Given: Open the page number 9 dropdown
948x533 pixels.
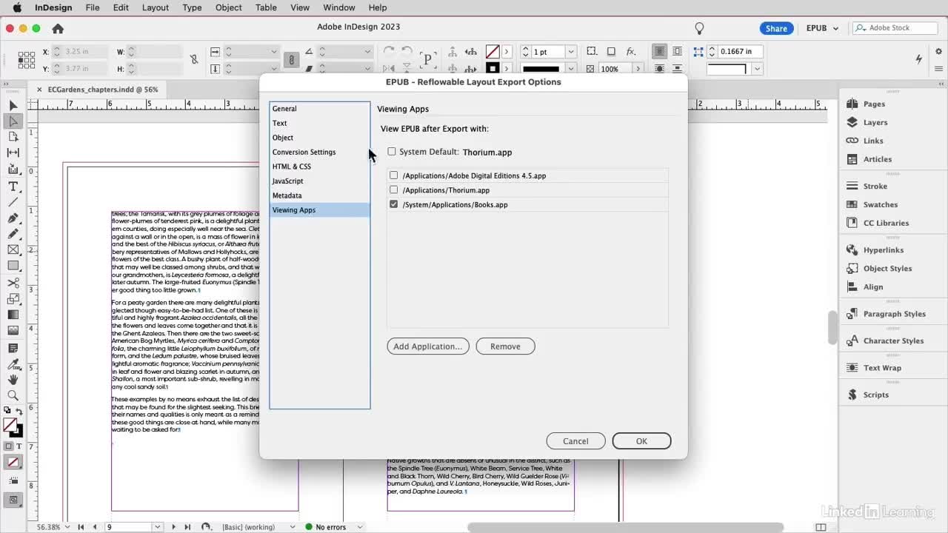Looking at the screenshot, I should (157, 527).
